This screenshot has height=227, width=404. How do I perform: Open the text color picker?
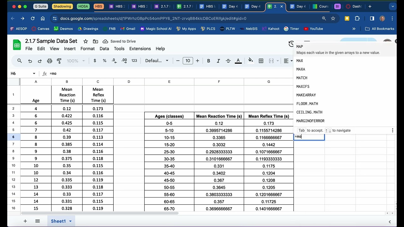pos(238,61)
